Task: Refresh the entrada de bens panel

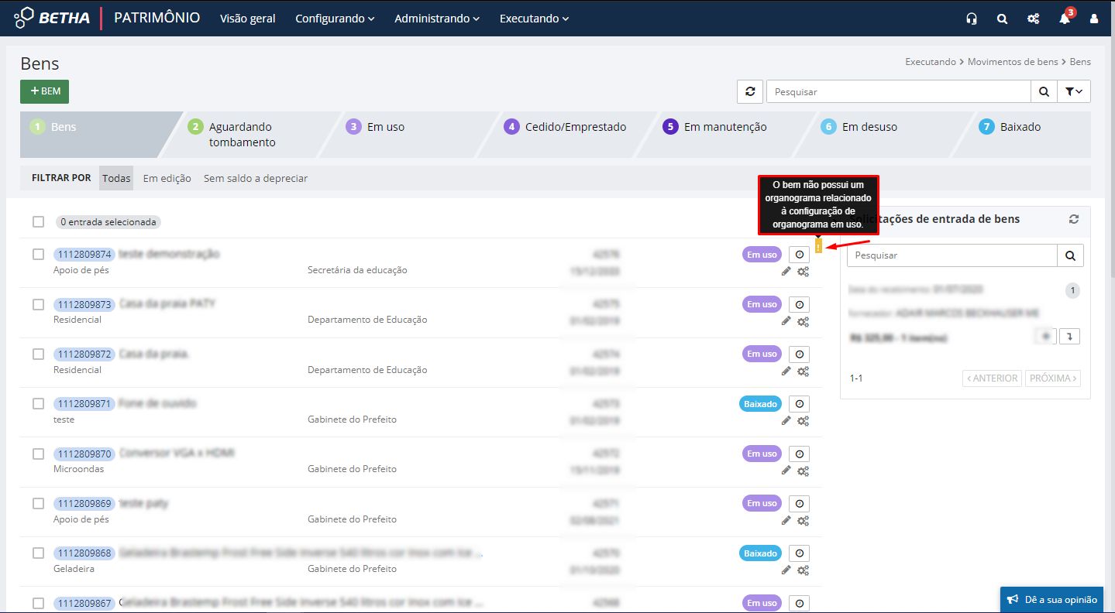Action: pyautogui.click(x=1073, y=219)
